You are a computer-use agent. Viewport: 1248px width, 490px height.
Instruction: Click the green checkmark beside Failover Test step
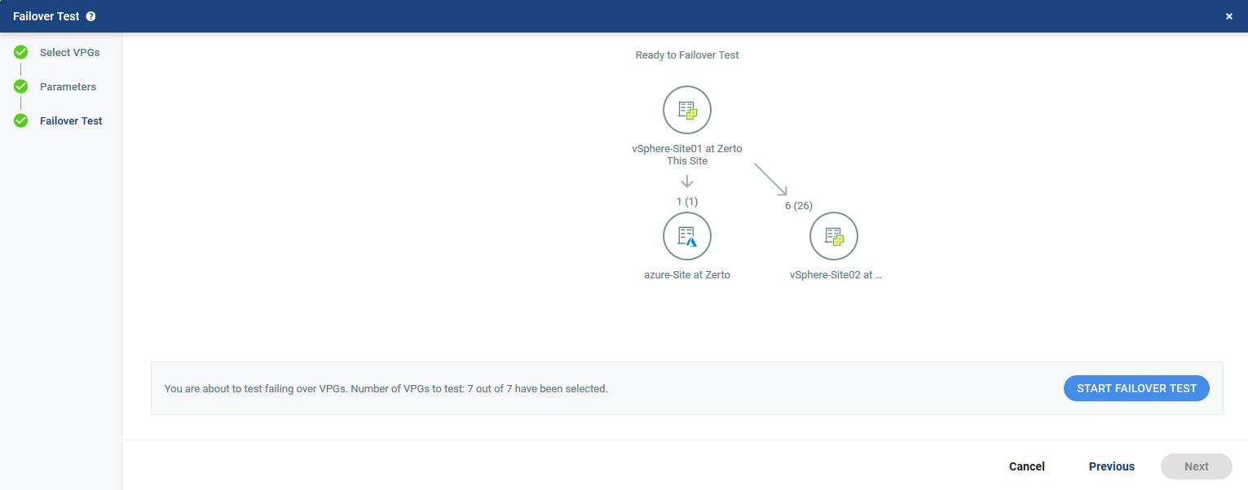pos(21,121)
